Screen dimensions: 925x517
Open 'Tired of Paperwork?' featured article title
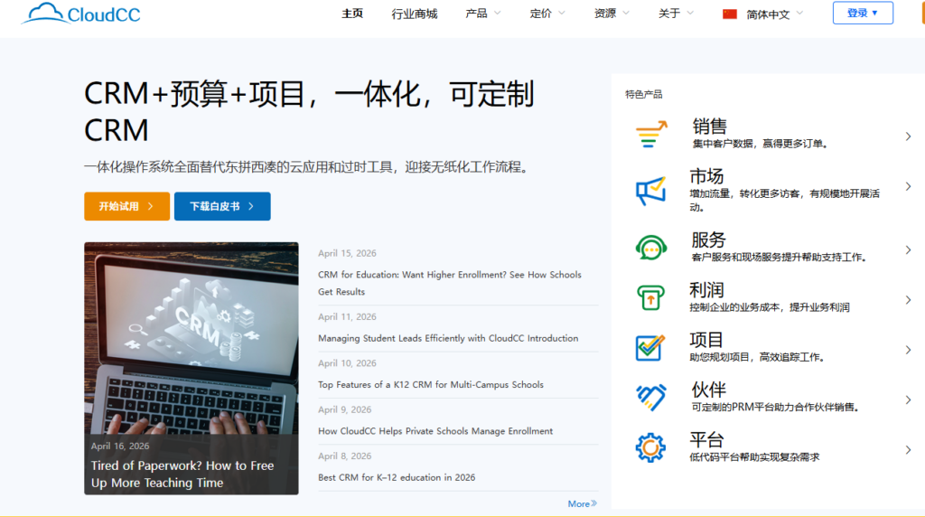182,474
